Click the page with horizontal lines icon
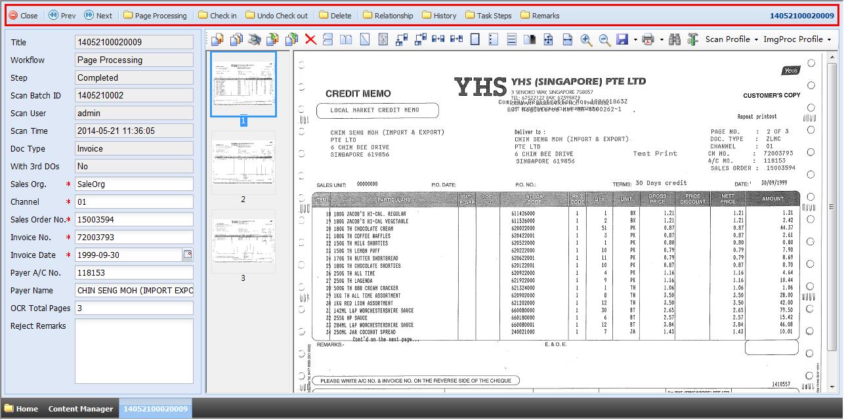Screen dimensions: 844x420 [512, 39]
